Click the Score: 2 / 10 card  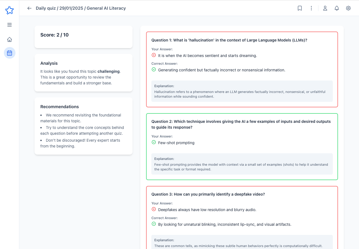coord(83,37)
